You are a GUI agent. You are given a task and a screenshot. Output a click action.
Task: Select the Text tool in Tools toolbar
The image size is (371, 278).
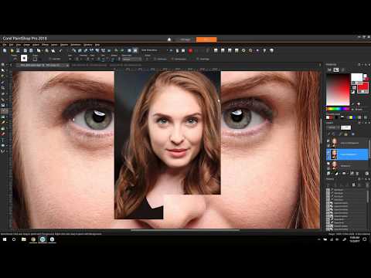(x=3, y=140)
